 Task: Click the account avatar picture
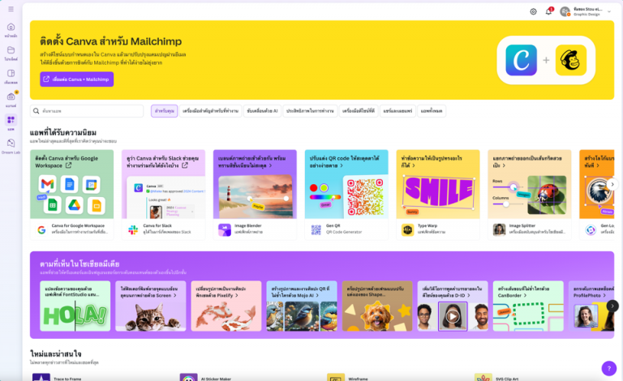[565, 11]
